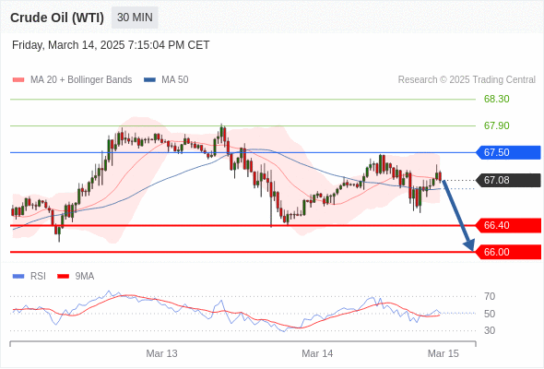
Task: Click the red MA 20 legend swatch
Action: (18, 80)
